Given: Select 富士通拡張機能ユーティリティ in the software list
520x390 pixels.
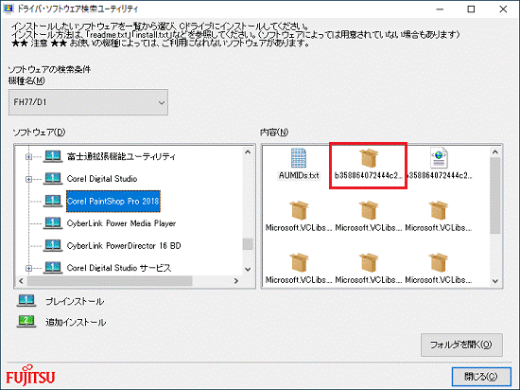Looking at the screenshot, I should [x=121, y=156].
